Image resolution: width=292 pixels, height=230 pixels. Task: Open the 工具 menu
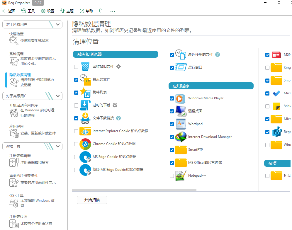click(x=28, y=11)
